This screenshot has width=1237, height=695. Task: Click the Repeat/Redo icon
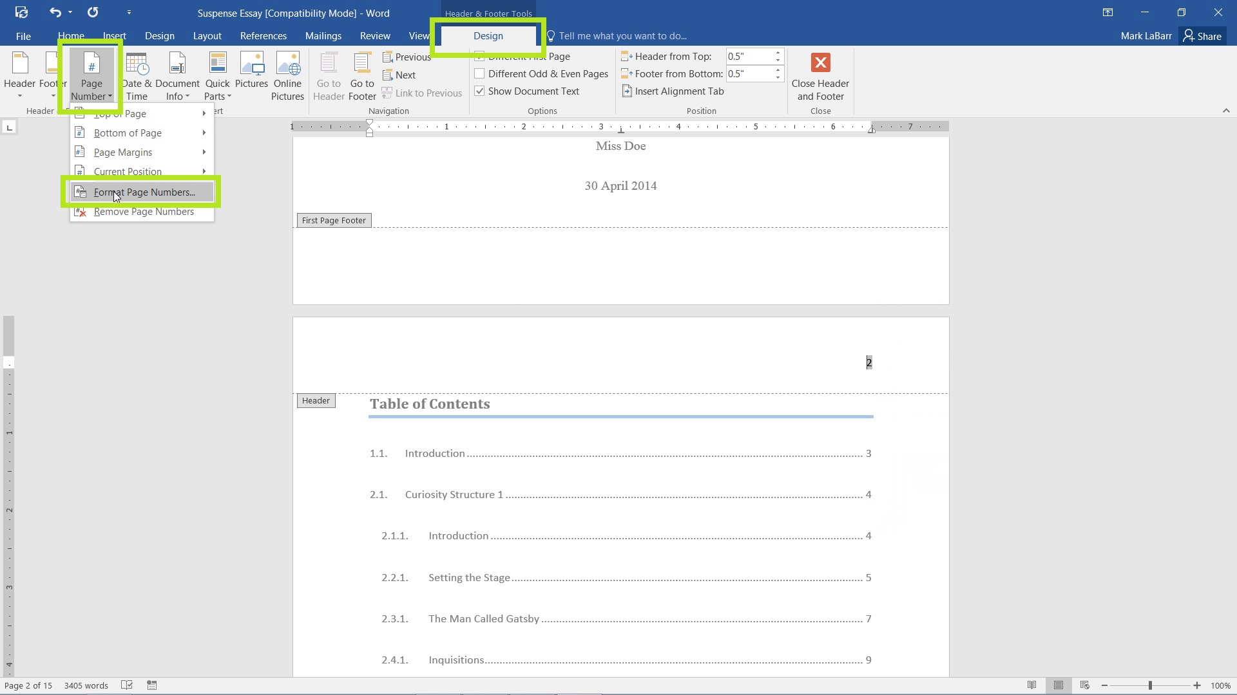pos(93,12)
